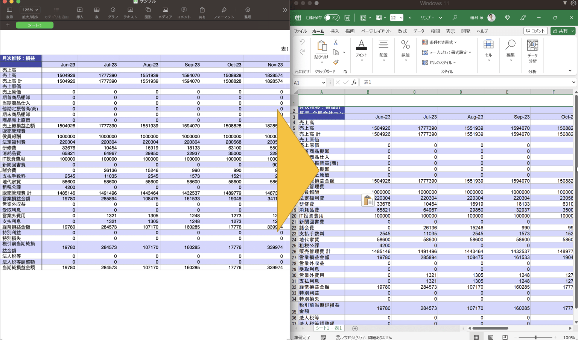Select the シート1 - 表1 sheet tab in Excel

point(328,328)
